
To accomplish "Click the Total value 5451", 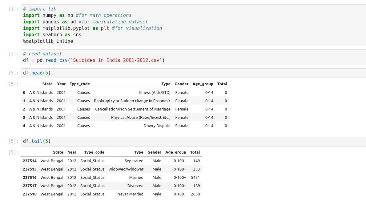I will pos(195,178).
